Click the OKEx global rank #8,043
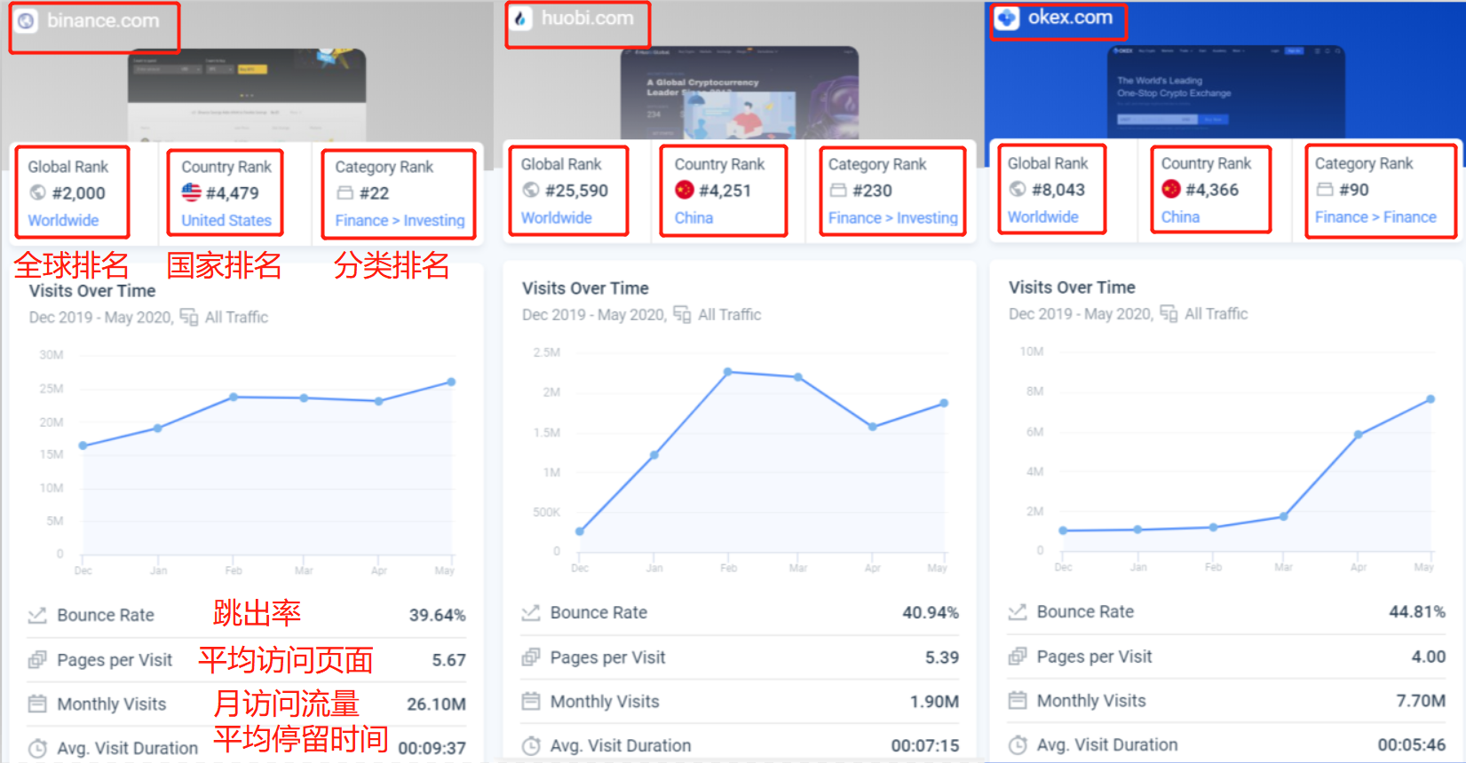 click(x=1058, y=189)
